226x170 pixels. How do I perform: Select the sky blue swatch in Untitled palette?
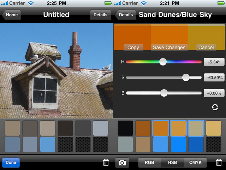point(48,144)
